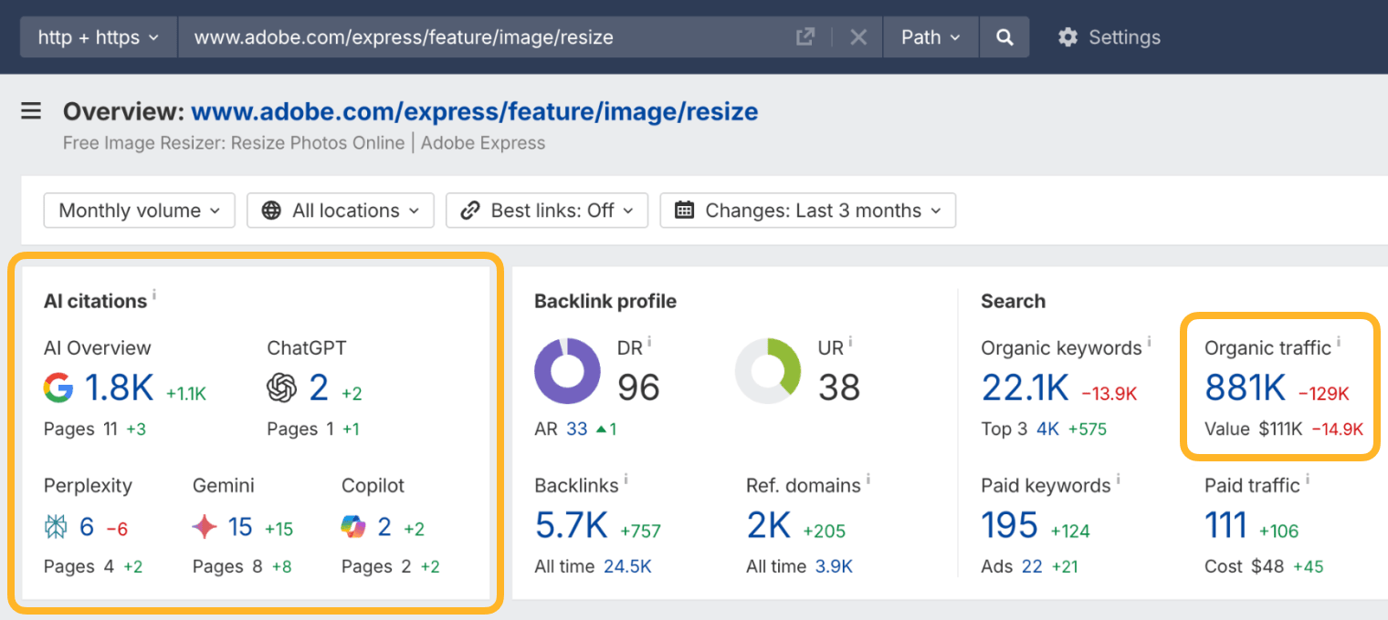
Task: Show info tooltip for Paid keywords
Action: [x=1119, y=480]
